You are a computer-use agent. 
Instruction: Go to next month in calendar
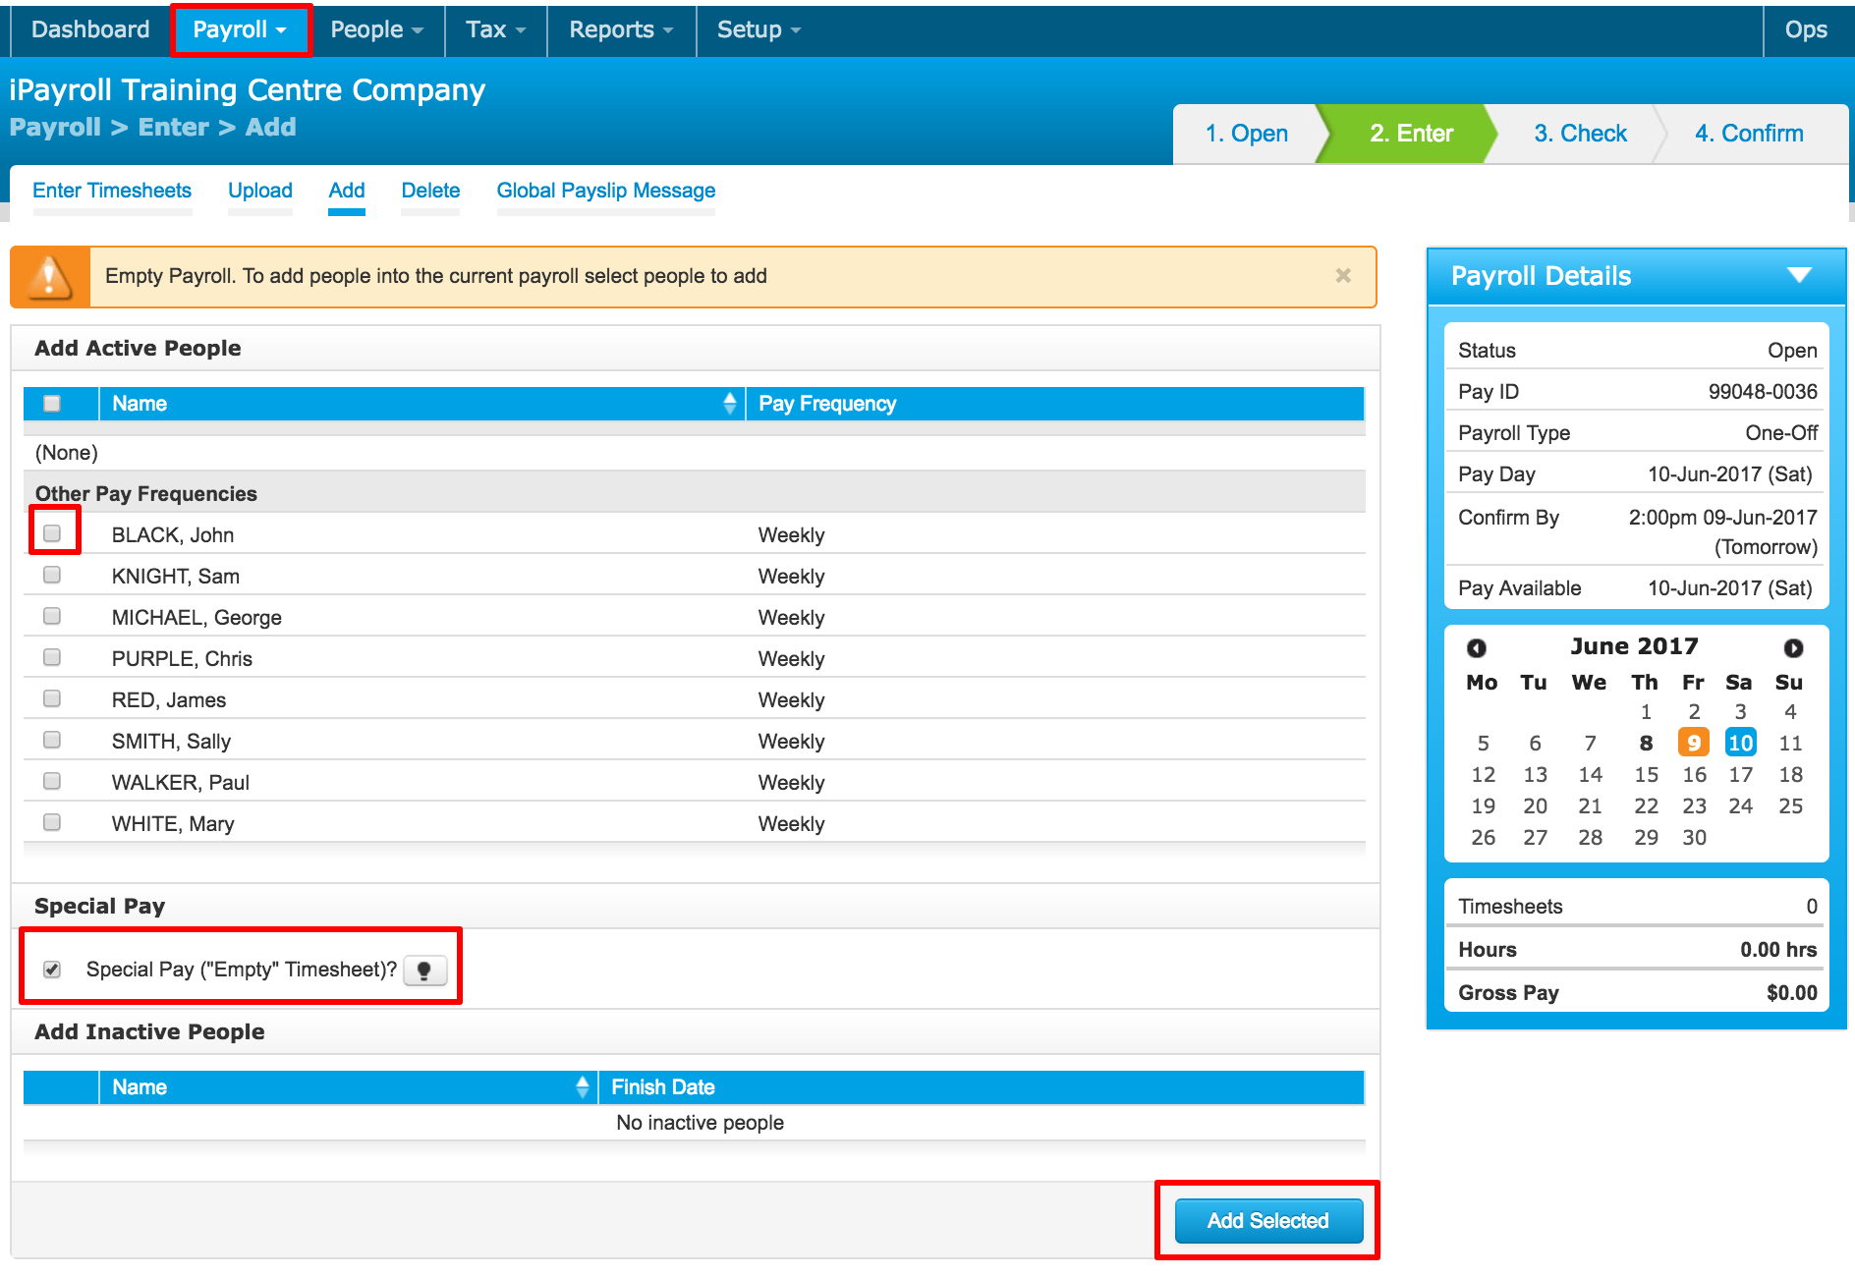(1793, 647)
